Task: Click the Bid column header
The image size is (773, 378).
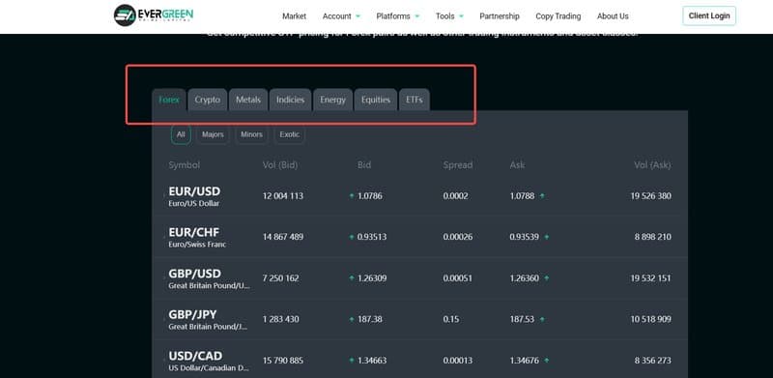Action: click(x=364, y=164)
